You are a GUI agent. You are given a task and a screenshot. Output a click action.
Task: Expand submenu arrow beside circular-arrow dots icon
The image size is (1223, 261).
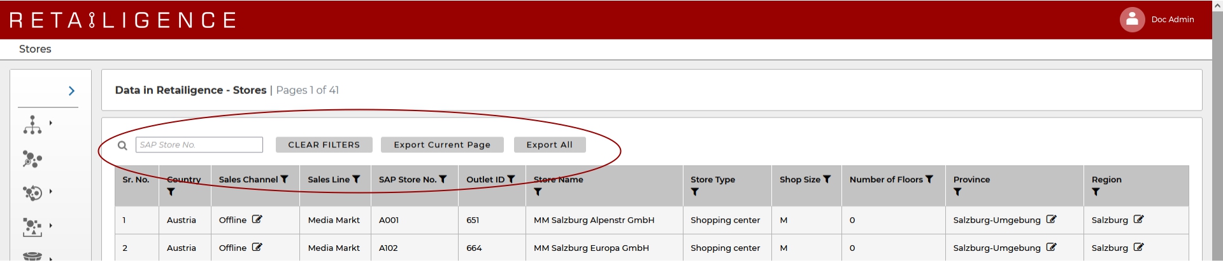click(x=51, y=191)
